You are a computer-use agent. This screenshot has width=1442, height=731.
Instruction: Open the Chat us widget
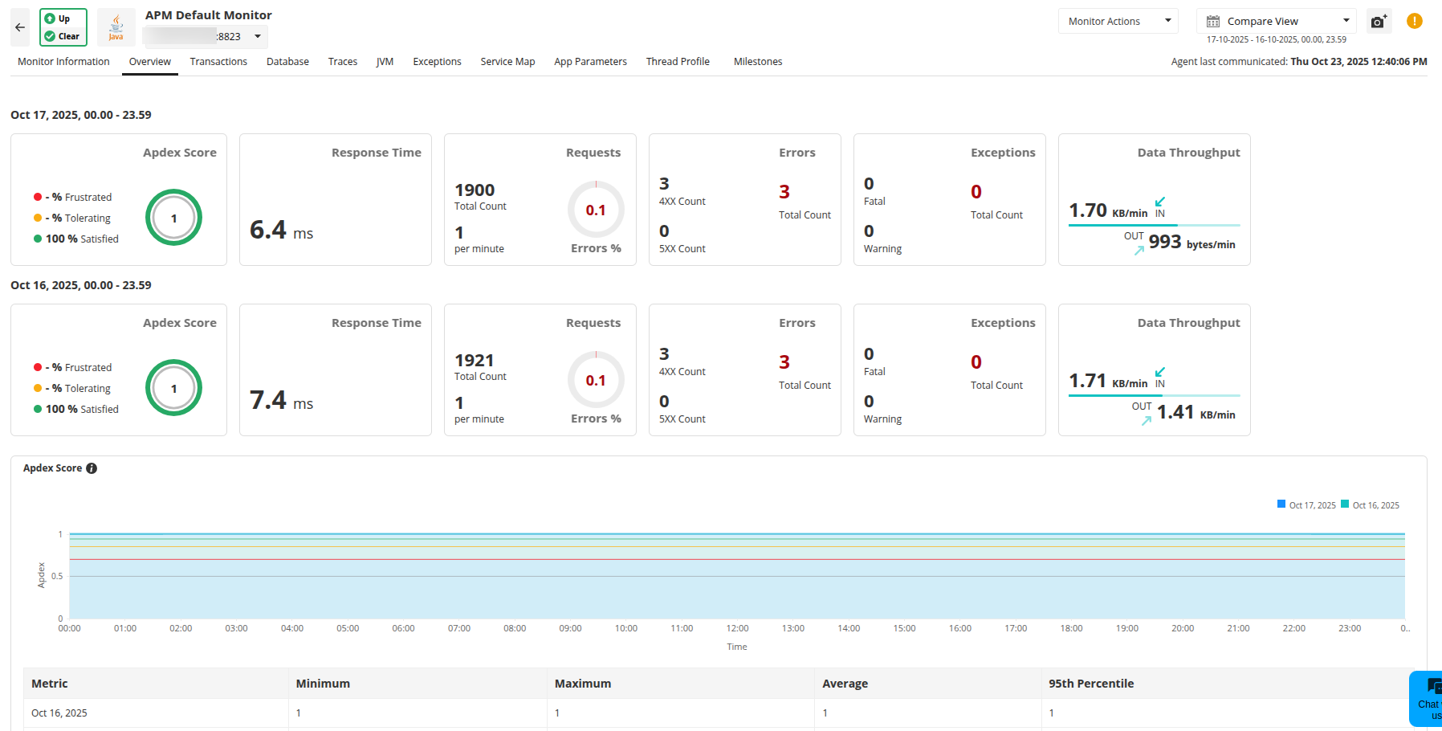click(1428, 698)
